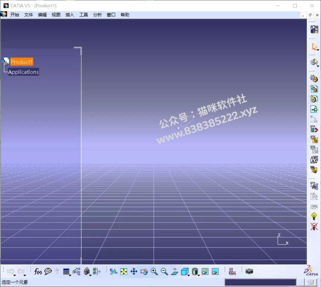Viewport: 321px width, 287px height.
Task: Insert a new Part with yellow-gear document icon
Action: (x=314, y=99)
